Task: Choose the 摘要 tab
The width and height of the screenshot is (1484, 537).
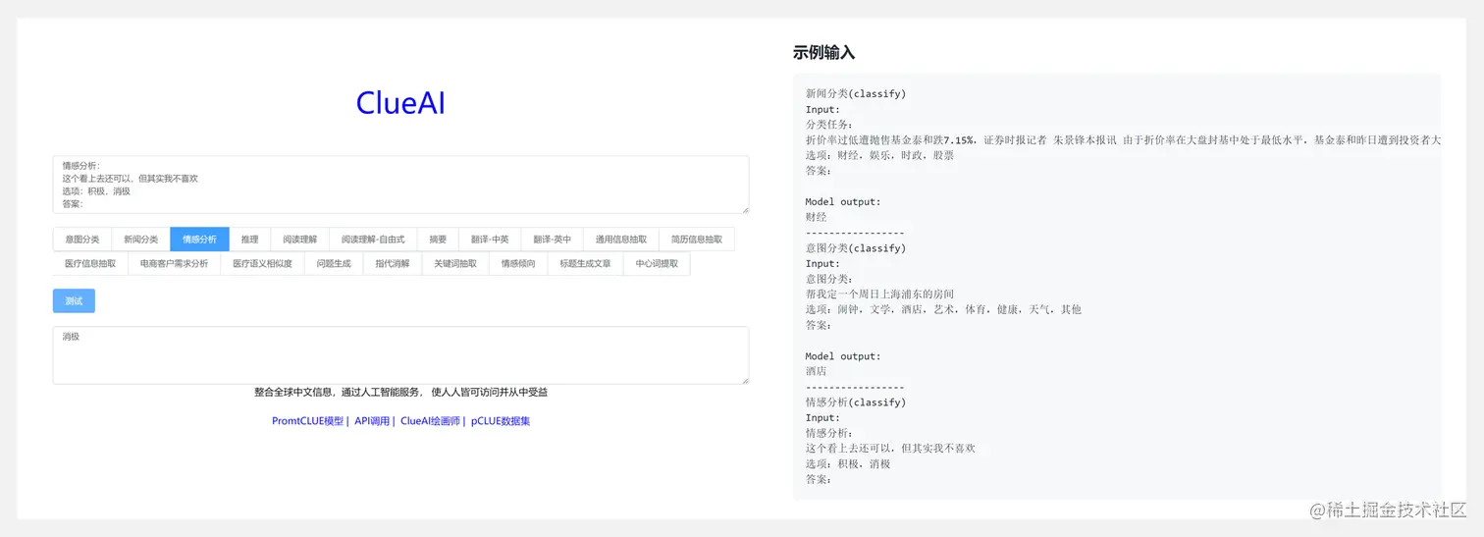Action: click(x=438, y=240)
